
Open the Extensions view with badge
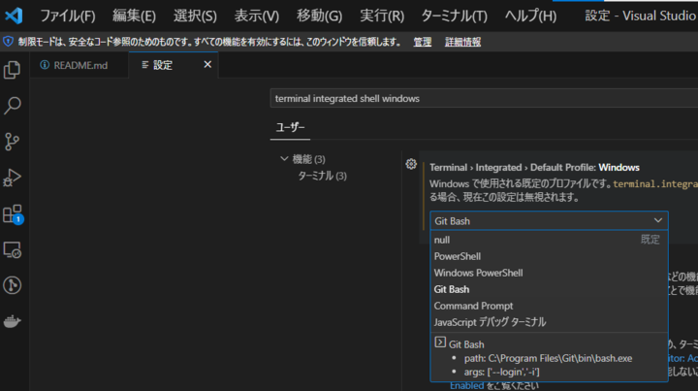click(12, 213)
